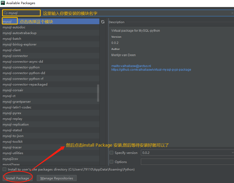
Task: Clear the search field with the X icon
Action: pyautogui.click(x=232, y=13)
